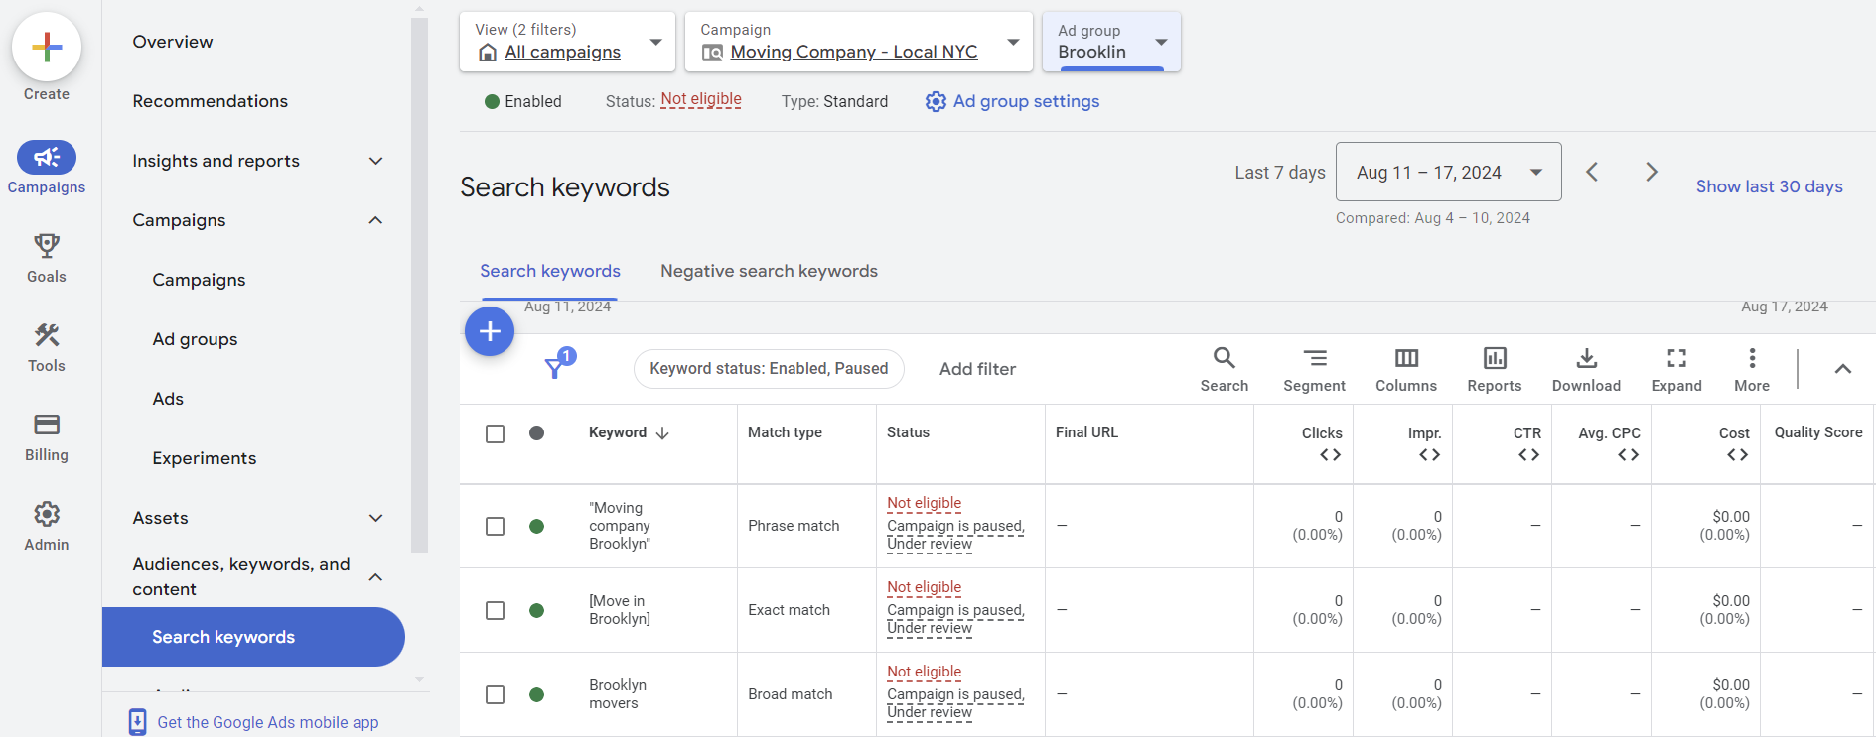Open the date range dropdown Aug 11 – 17, 2024
This screenshot has height=737, width=1876.
(1448, 172)
